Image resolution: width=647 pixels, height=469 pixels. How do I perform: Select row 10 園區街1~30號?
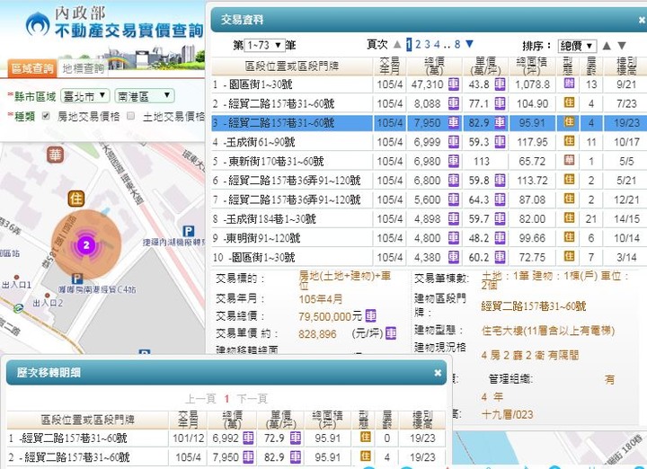point(430,257)
